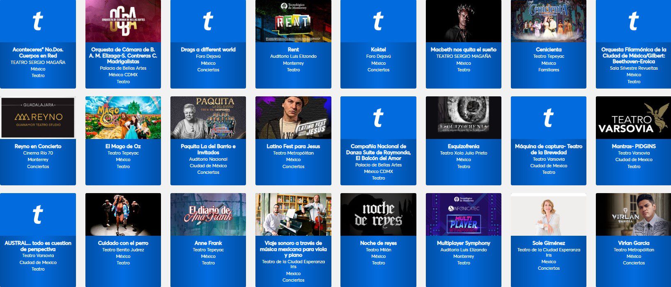Open the Aconteceres No.Dos. Cuerpos en Red event
The width and height of the screenshot is (671, 287).
tap(38, 52)
